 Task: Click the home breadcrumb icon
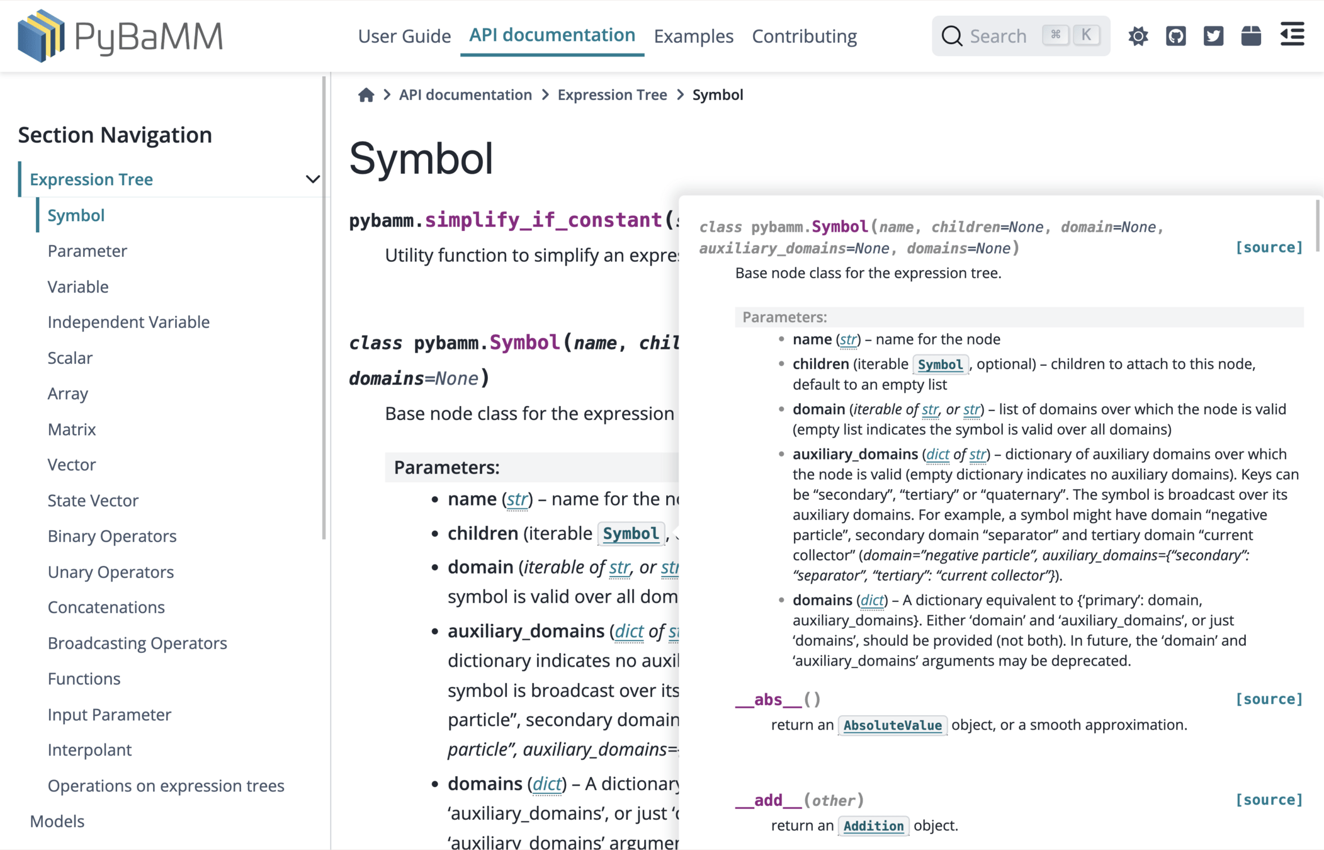click(x=366, y=95)
